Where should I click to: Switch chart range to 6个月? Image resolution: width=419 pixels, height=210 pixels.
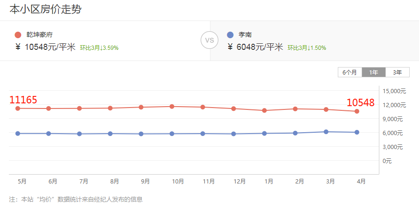click(349, 72)
